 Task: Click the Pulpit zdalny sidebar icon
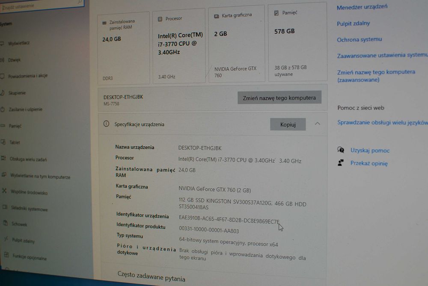6,239
